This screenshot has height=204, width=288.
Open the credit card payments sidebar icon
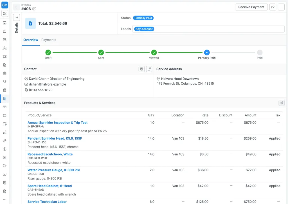4,107
